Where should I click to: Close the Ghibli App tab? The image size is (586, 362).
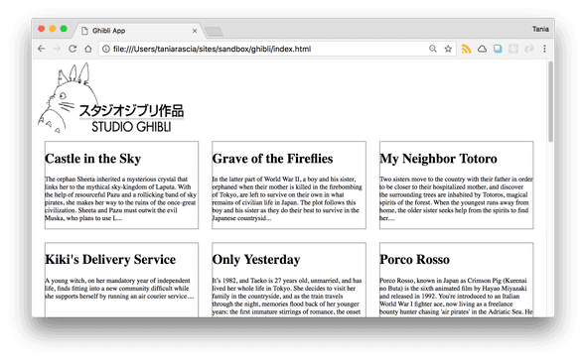pos(195,31)
